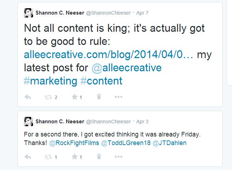Delete the content is king tweet

pos(99,97)
